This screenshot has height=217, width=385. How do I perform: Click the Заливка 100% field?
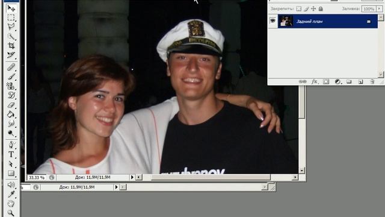click(369, 9)
